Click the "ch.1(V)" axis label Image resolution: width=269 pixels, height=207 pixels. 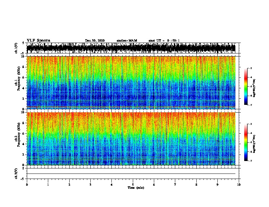(x=16, y=48)
